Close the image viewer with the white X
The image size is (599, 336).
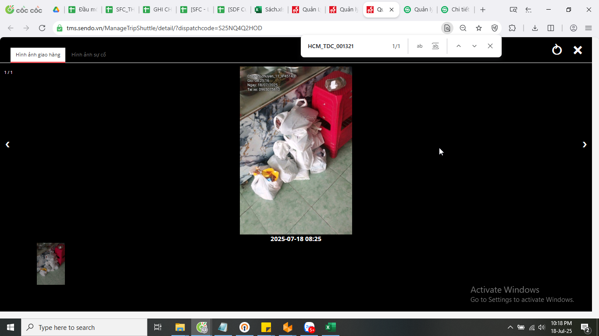(x=578, y=50)
